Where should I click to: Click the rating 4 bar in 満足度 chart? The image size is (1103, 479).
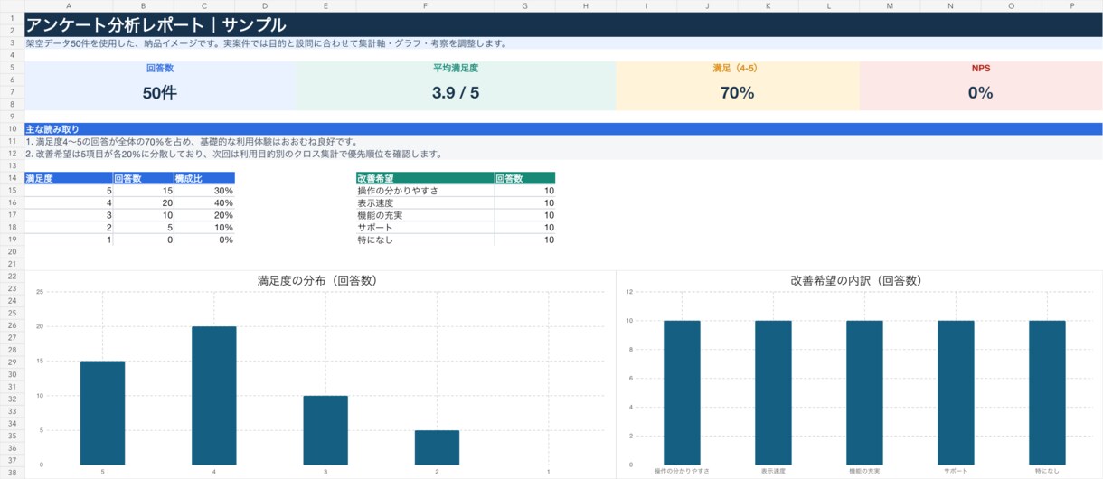click(213, 396)
